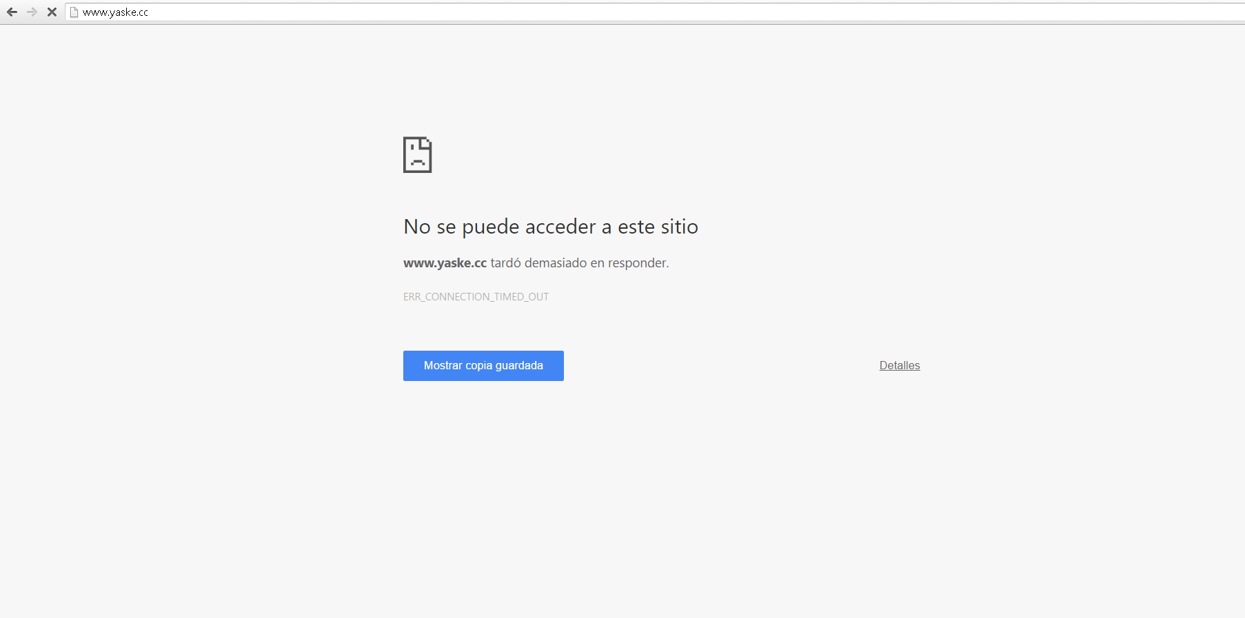Click the 'tardó demasiado en responder' text

(x=580, y=263)
